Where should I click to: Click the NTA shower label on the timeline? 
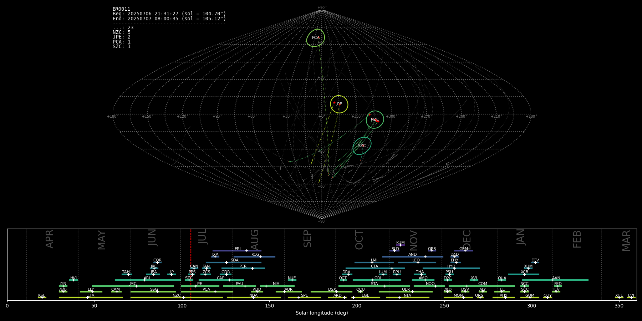[407, 296]
